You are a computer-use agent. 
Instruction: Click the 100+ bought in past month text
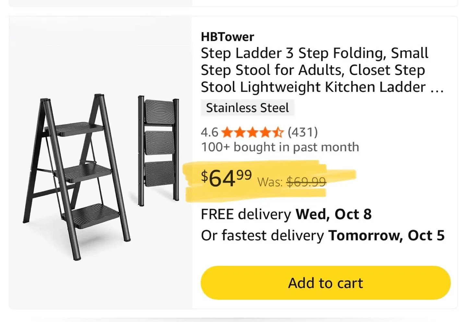280,147
